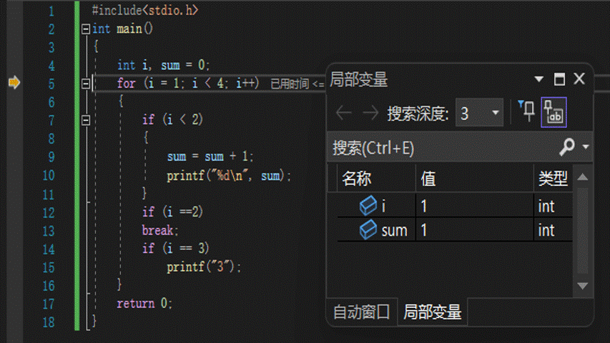Collapse the for loop fold marker

click(86, 84)
